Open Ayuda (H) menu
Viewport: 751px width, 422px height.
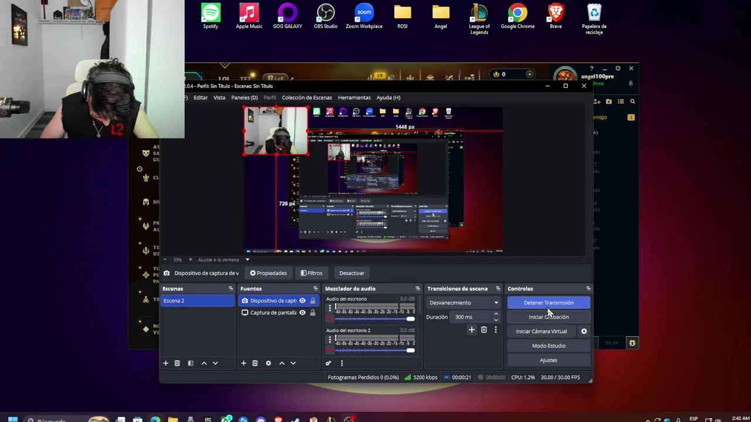388,98
